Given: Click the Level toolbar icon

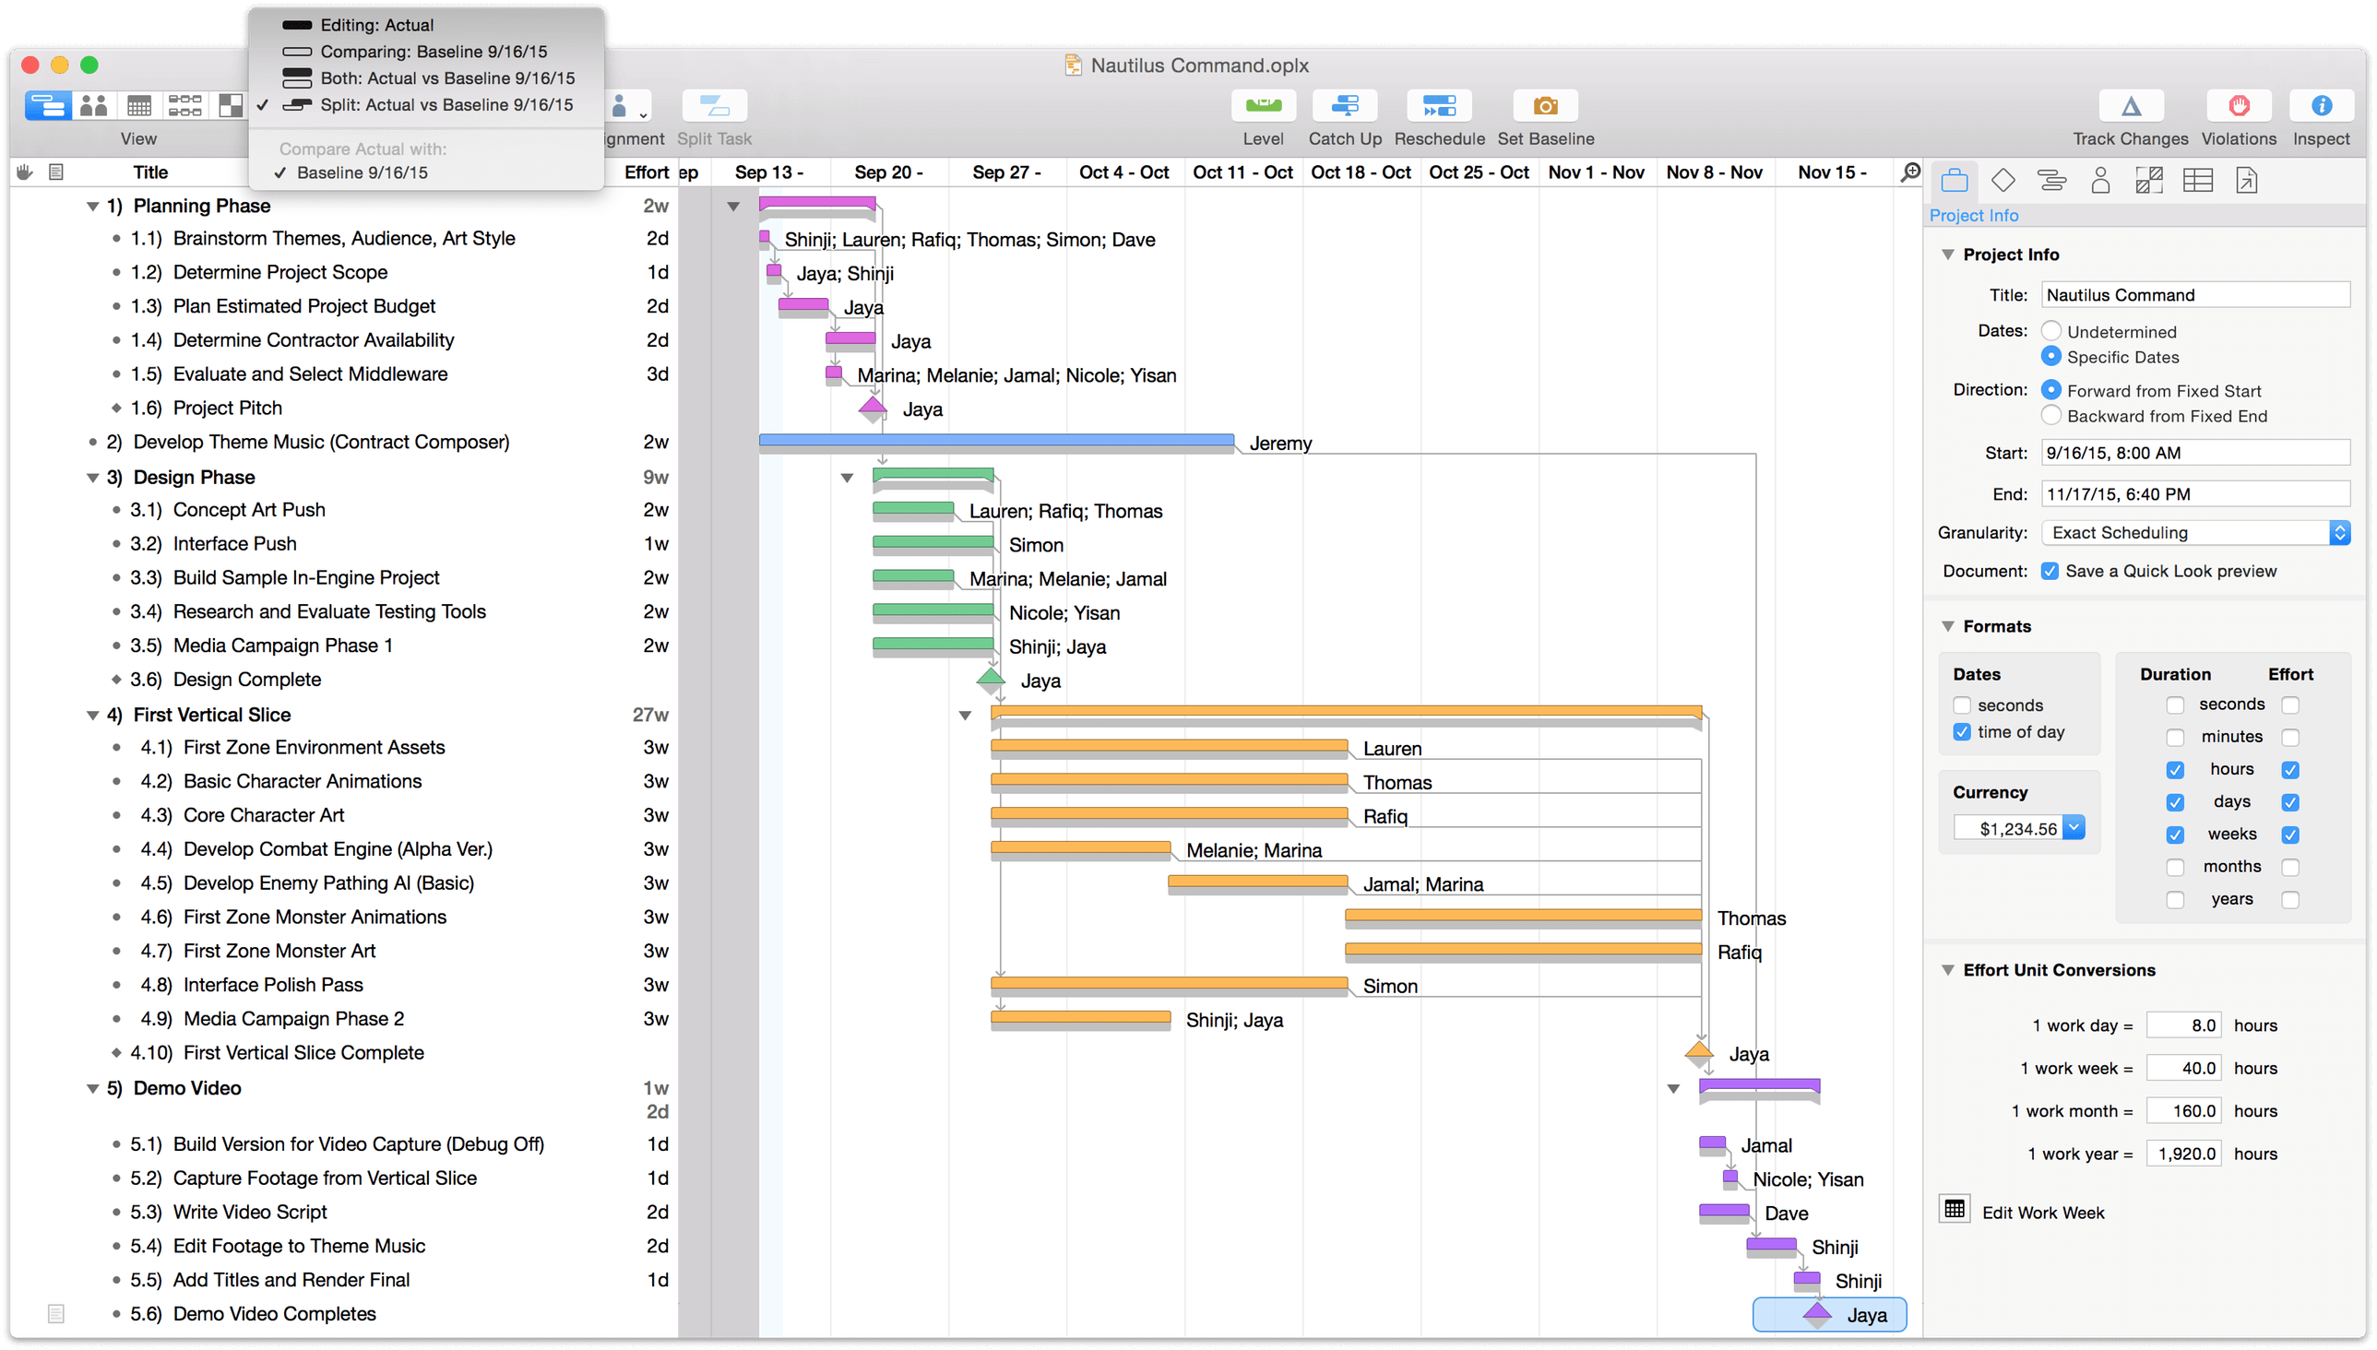Looking at the screenshot, I should coord(1262,106).
